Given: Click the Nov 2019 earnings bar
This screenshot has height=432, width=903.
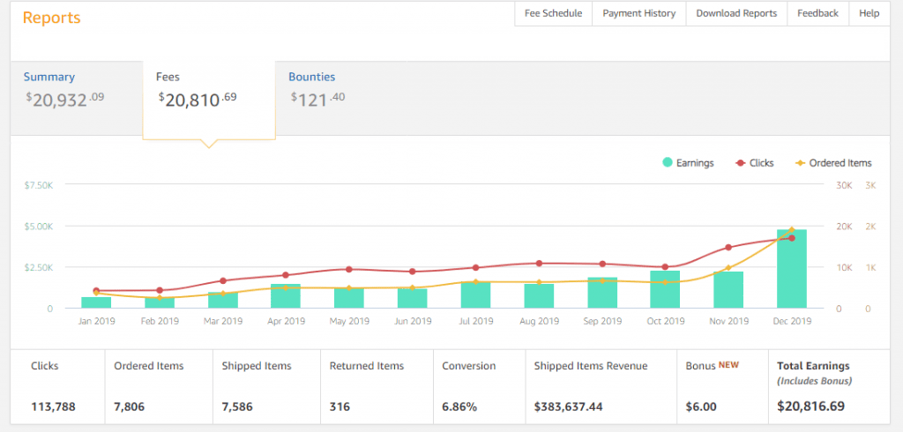Looking at the screenshot, I should point(728,291).
